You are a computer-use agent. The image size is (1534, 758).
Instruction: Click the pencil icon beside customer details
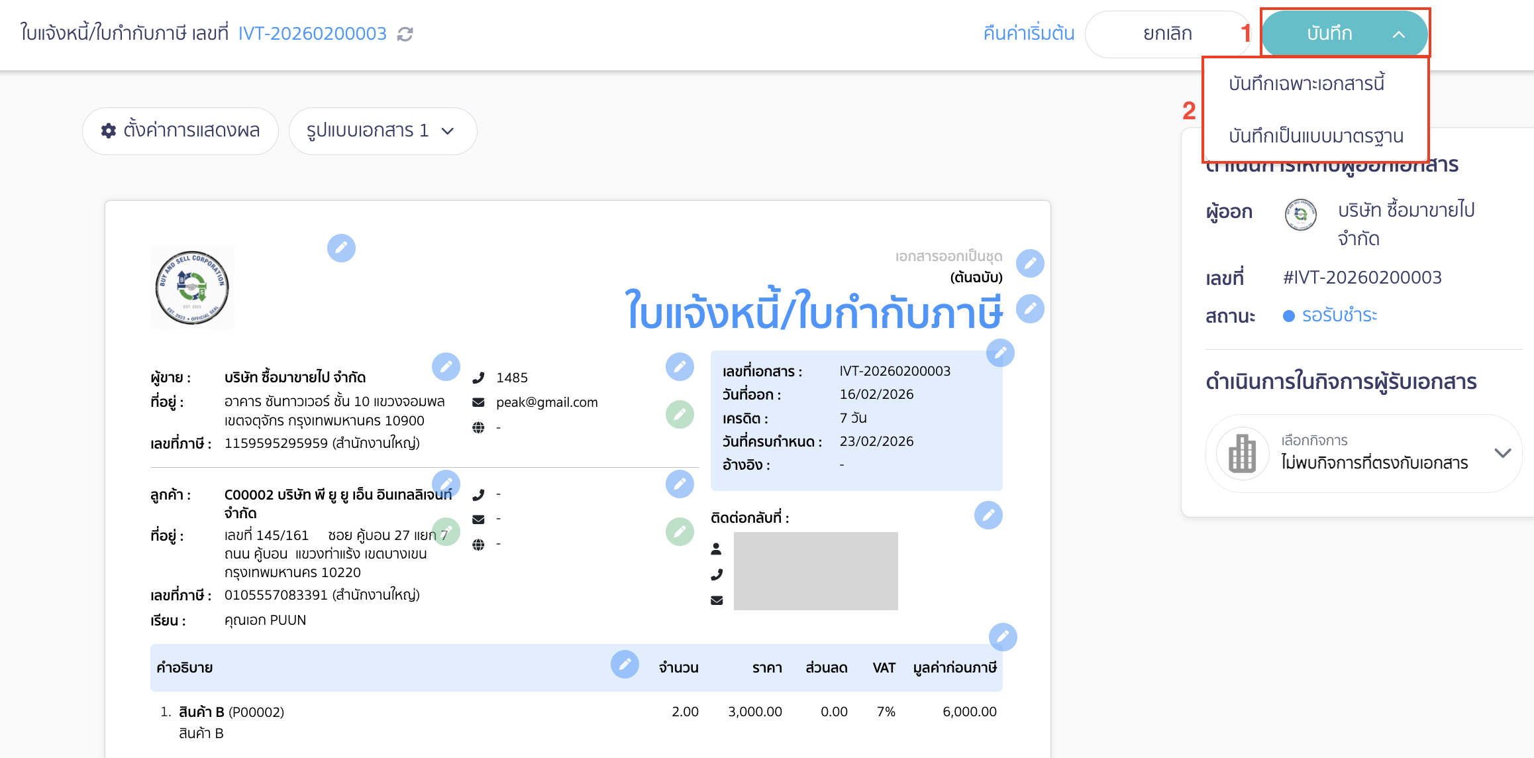[x=446, y=483]
